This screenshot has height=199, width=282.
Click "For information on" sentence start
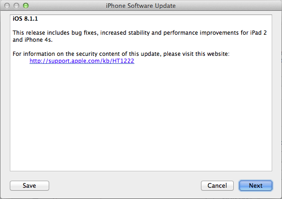pos(34,54)
